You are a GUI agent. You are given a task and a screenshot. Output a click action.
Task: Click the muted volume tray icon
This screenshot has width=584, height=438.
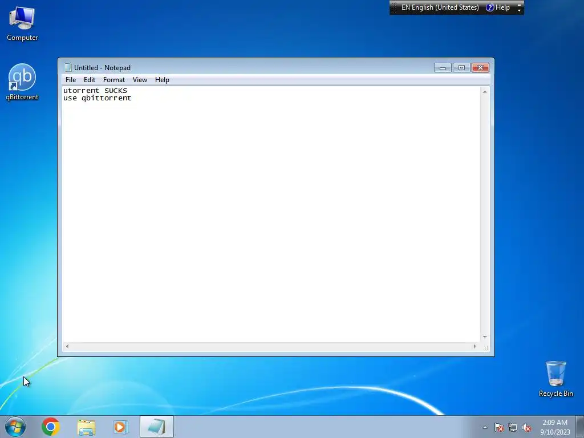click(526, 427)
